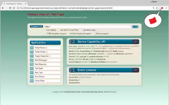Reload the page with the refresh icon
This screenshot has width=169, height=105.
tap(10, 8)
